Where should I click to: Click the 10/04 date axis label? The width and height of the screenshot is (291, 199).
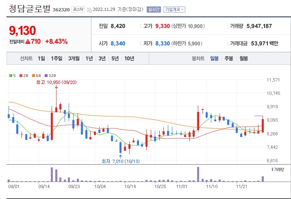click(100, 186)
